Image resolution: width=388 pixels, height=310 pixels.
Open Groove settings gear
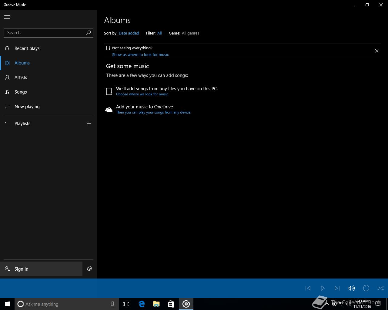click(90, 269)
